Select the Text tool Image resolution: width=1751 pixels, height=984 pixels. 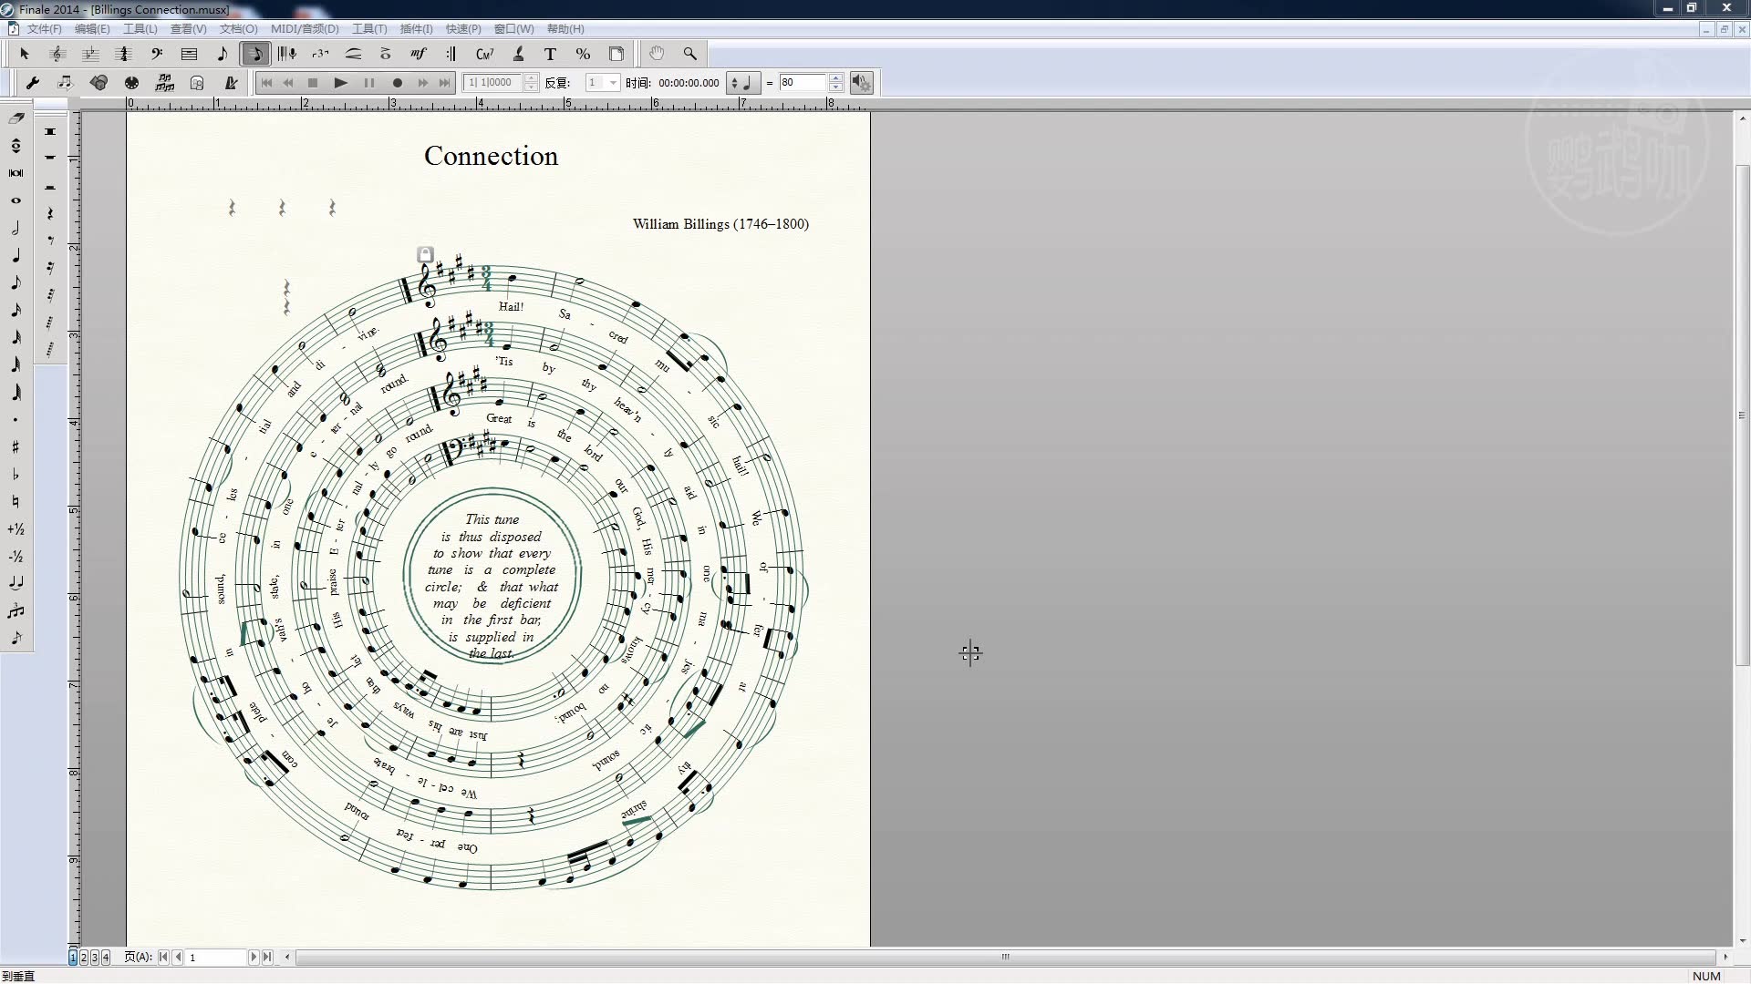click(550, 54)
